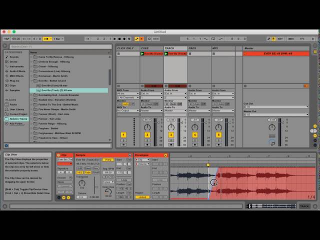Click the Master pan knob
This screenshot has width=320, height=240.
(272, 128)
